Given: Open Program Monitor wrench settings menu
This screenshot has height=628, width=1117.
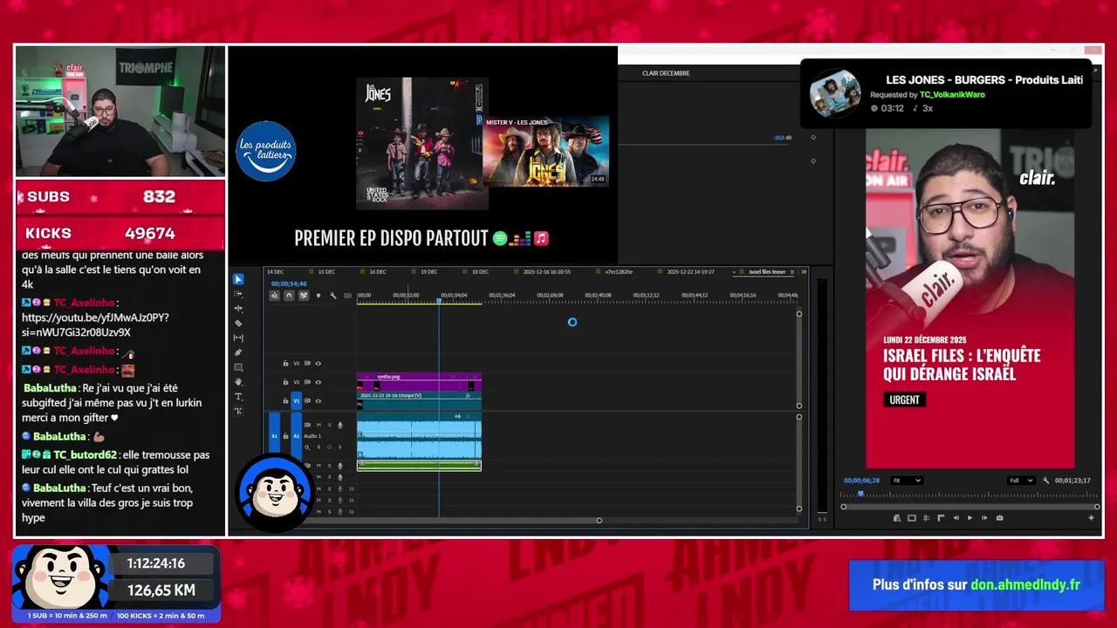Looking at the screenshot, I should [1045, 481].
